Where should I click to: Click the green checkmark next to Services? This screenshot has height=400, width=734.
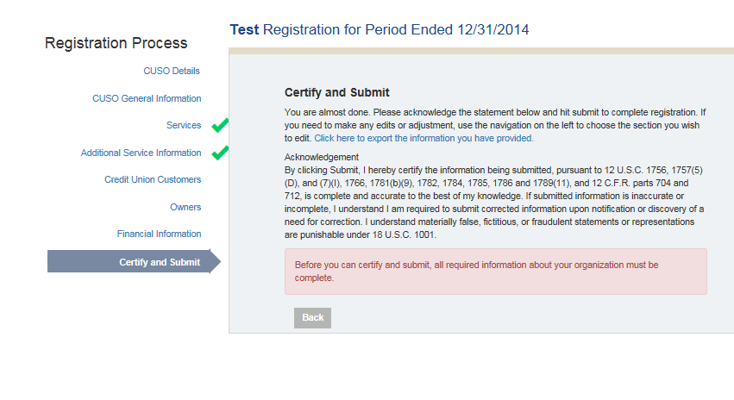[220, 126]
